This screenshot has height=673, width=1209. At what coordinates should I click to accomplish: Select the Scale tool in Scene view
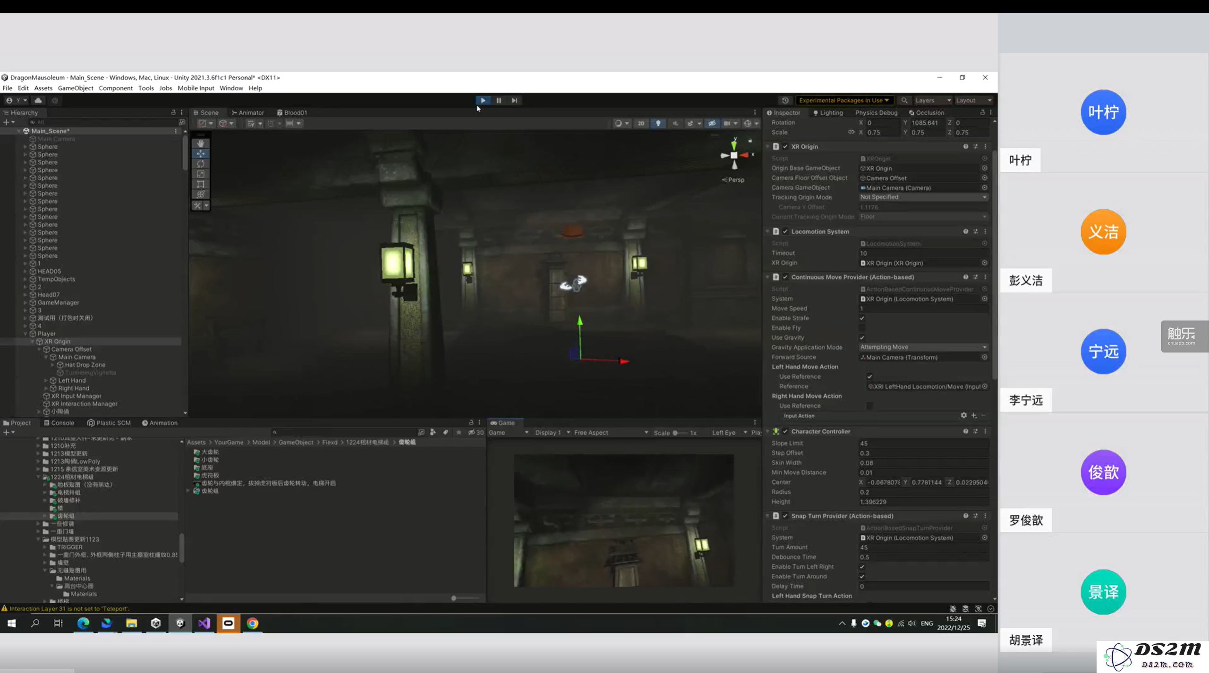(x=201, y=174)
